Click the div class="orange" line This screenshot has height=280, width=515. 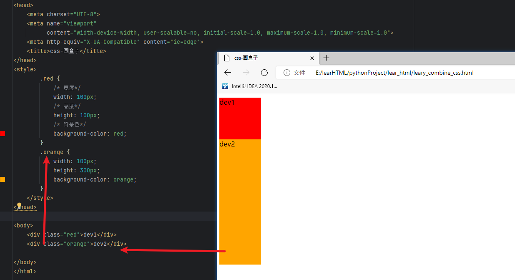point(77,244)
